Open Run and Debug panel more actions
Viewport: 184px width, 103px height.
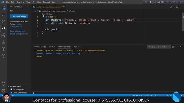tap(28, 7)
